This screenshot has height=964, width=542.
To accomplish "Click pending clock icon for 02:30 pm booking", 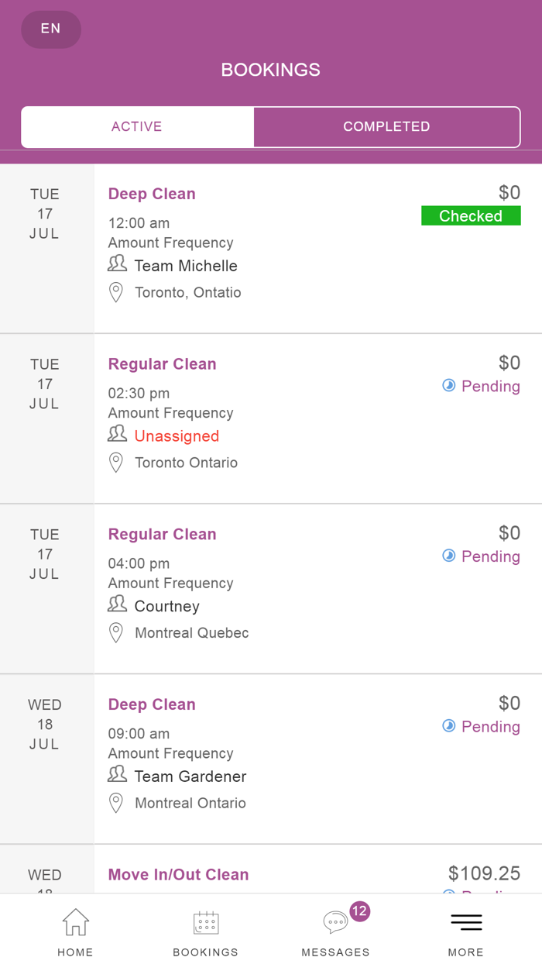I will (x=448, y=385).
